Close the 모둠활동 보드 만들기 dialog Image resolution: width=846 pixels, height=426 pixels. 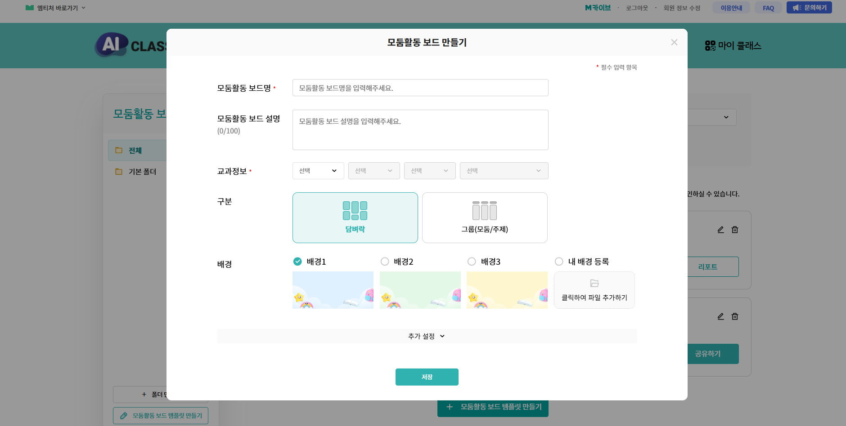(x=674, y=42)
